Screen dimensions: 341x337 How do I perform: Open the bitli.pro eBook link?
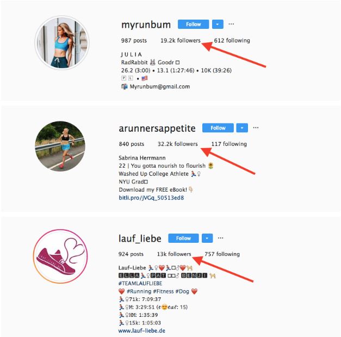151,198
